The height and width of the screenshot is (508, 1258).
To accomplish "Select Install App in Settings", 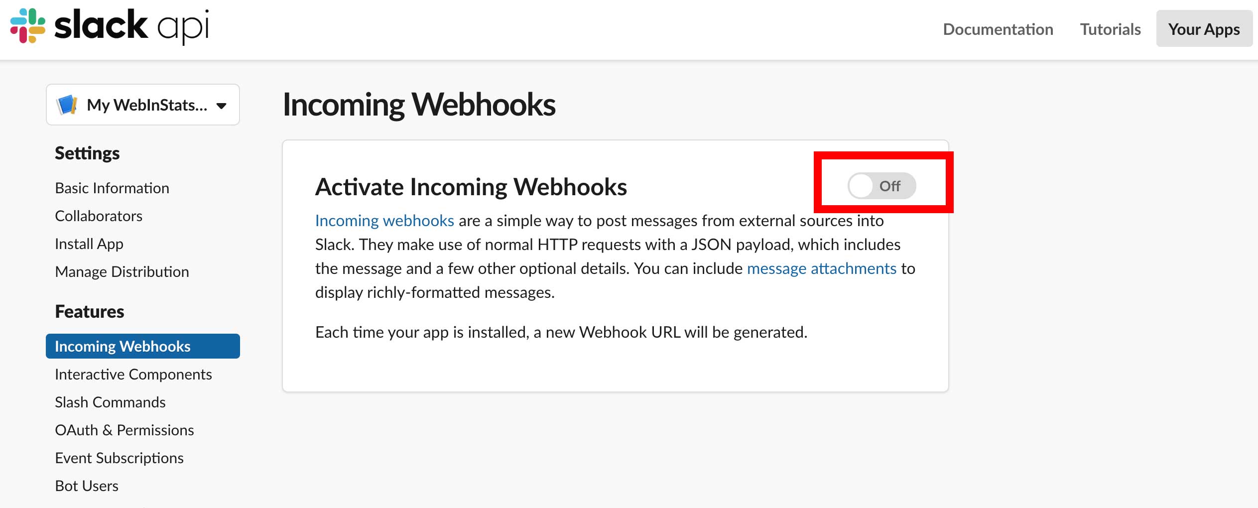I will tap(89, 244).
